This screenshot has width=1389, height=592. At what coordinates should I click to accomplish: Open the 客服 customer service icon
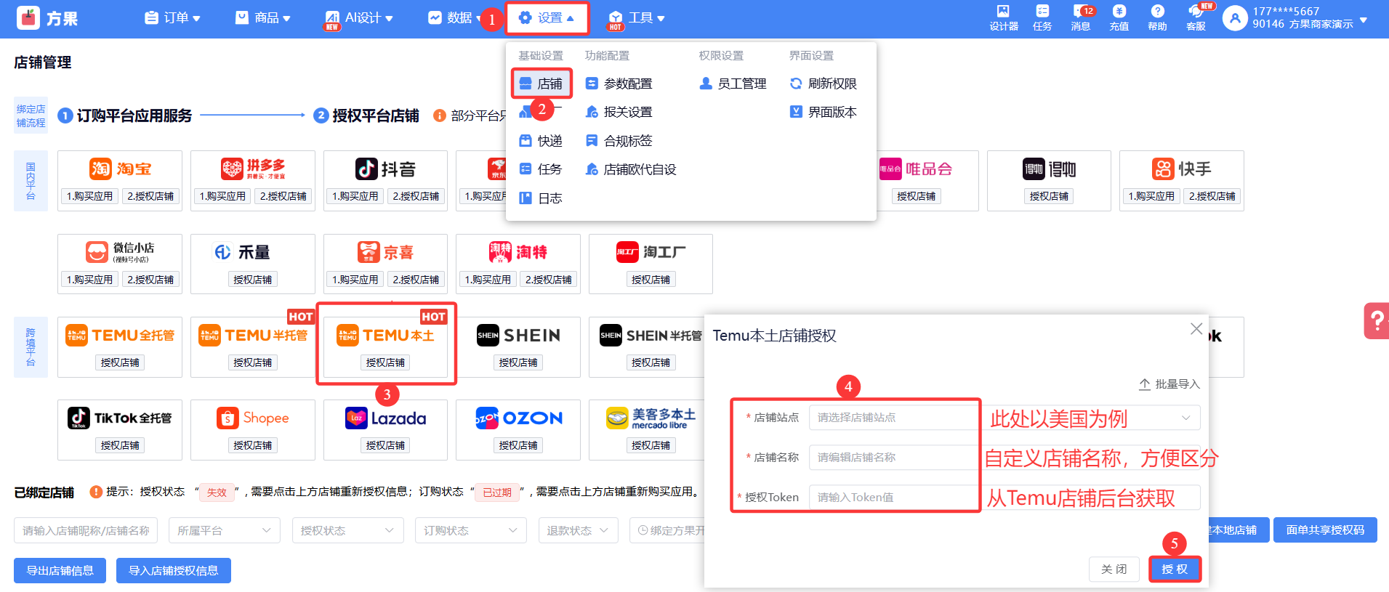[x=1196, y=17]
